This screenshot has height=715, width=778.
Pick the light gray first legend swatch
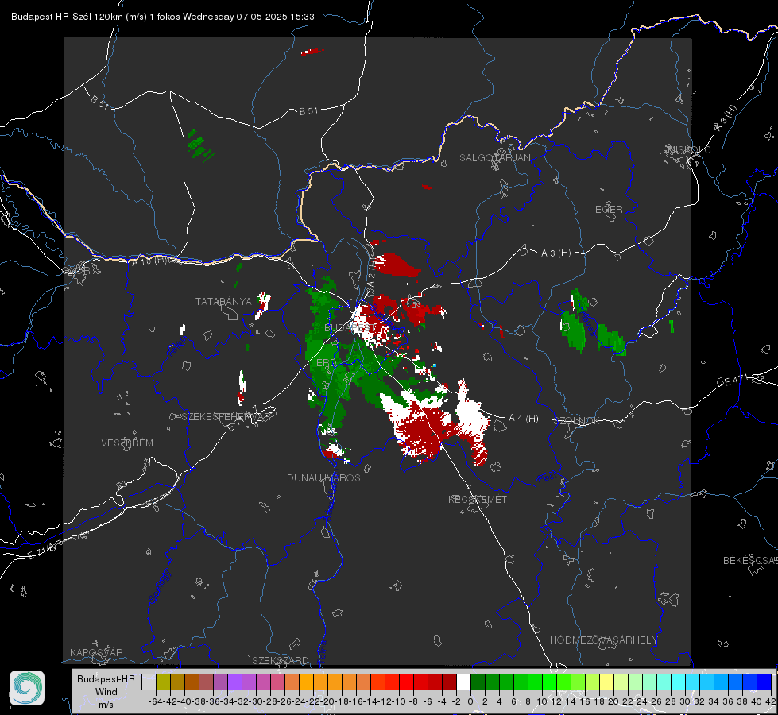(149, 682)
